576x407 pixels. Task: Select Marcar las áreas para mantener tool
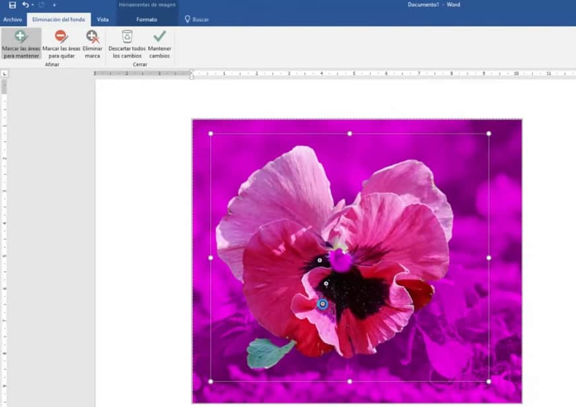pos(21,44)
